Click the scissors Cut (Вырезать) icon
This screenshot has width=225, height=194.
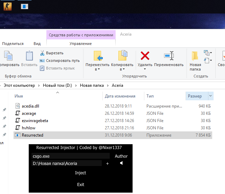click(x=42, y=53)
